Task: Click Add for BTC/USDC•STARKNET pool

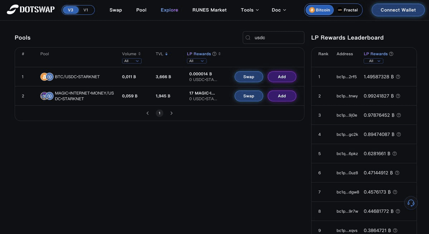Action: pyautogui.click(x=282, y=77)
